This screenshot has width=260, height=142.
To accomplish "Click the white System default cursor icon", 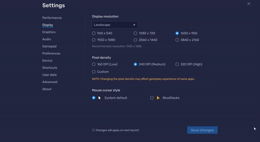I will 99,98.
